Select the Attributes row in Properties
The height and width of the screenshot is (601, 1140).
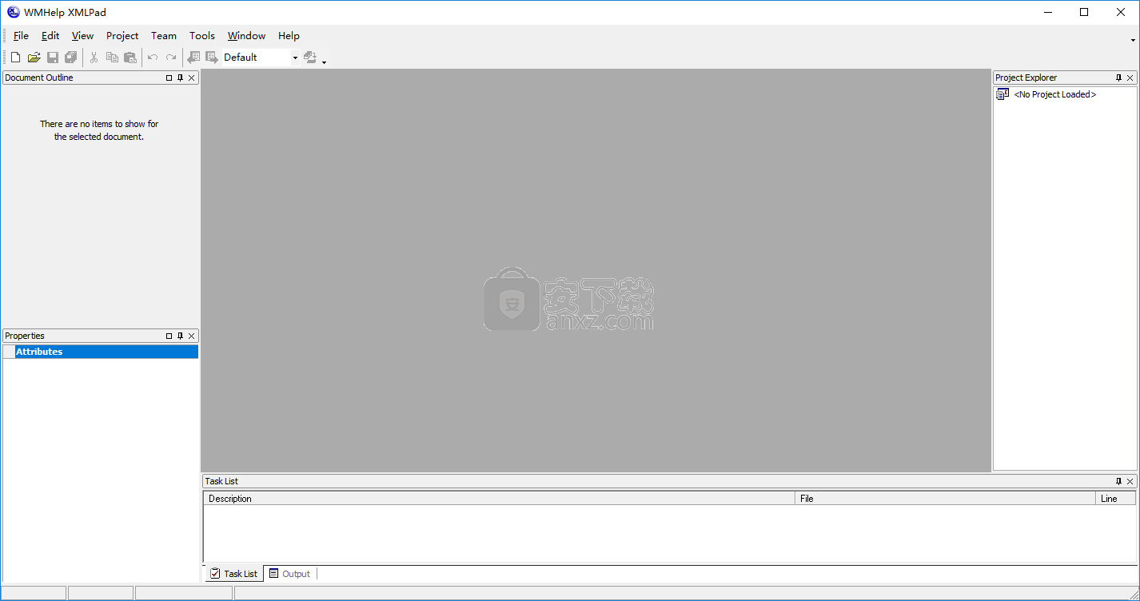[x=101, y=352]
